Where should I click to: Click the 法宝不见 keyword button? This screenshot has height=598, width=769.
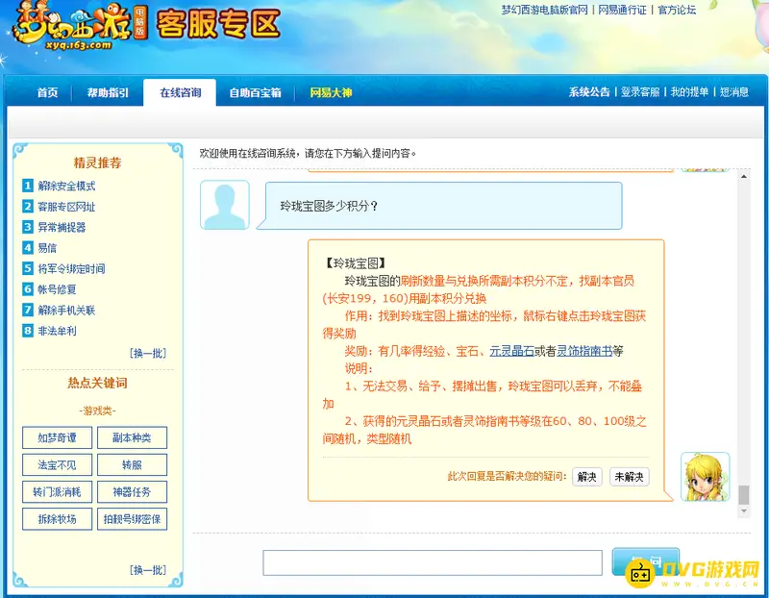tap(57, 464)
